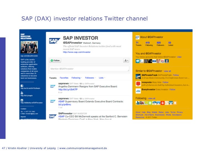Open the Mobile footer link
Screen dimensions: 202x151
155,112
